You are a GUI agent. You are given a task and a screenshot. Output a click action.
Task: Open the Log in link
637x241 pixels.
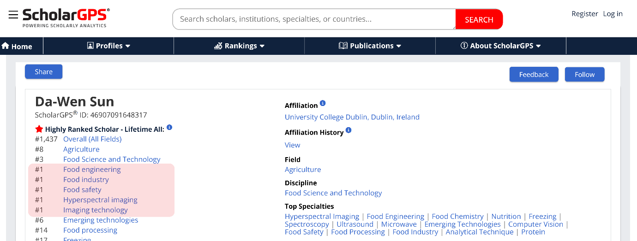[x=613, y=14]
